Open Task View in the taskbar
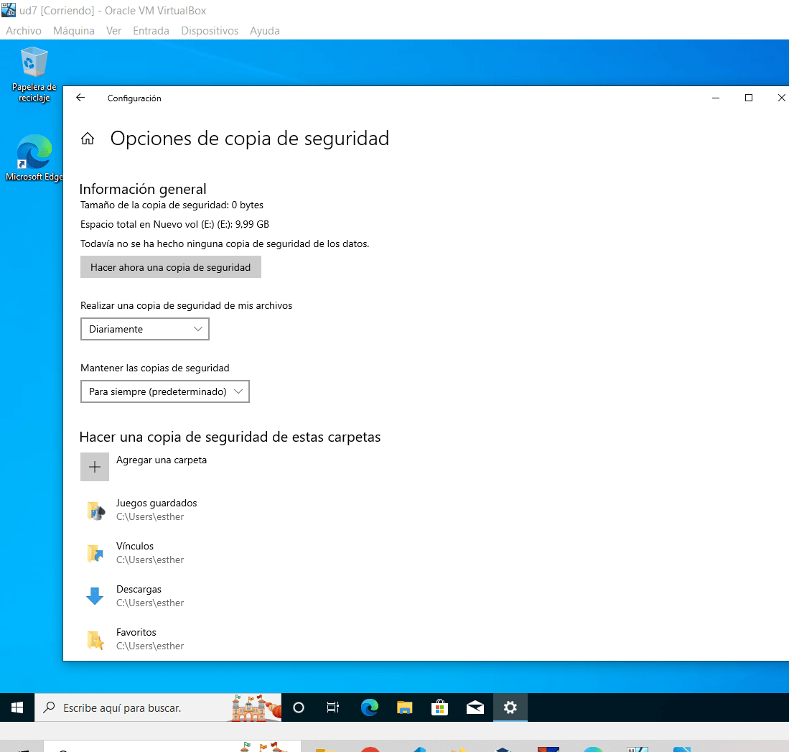This screenshot has width=789, height=752. pyautogui.click(x=333, y=707)
